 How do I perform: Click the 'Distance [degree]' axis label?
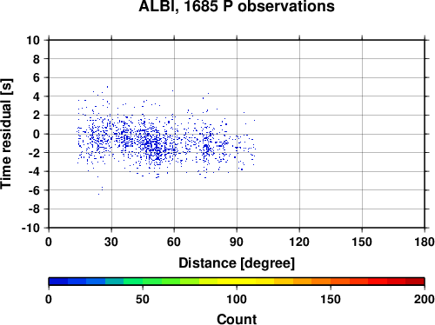(237, 263)
